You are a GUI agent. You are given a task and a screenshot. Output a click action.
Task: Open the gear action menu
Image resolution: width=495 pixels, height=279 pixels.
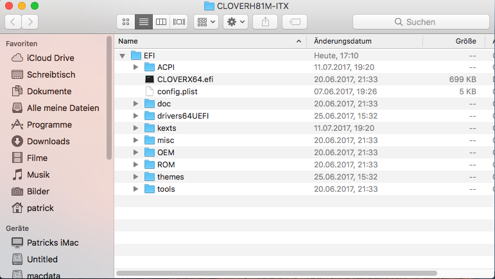[x=236, y=22]
